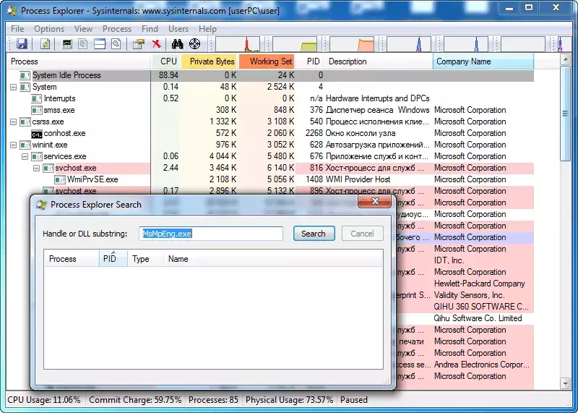The height and width of the screenshot is (413, 578).
Task: Select the wininit.exe row
Action: 270,145
